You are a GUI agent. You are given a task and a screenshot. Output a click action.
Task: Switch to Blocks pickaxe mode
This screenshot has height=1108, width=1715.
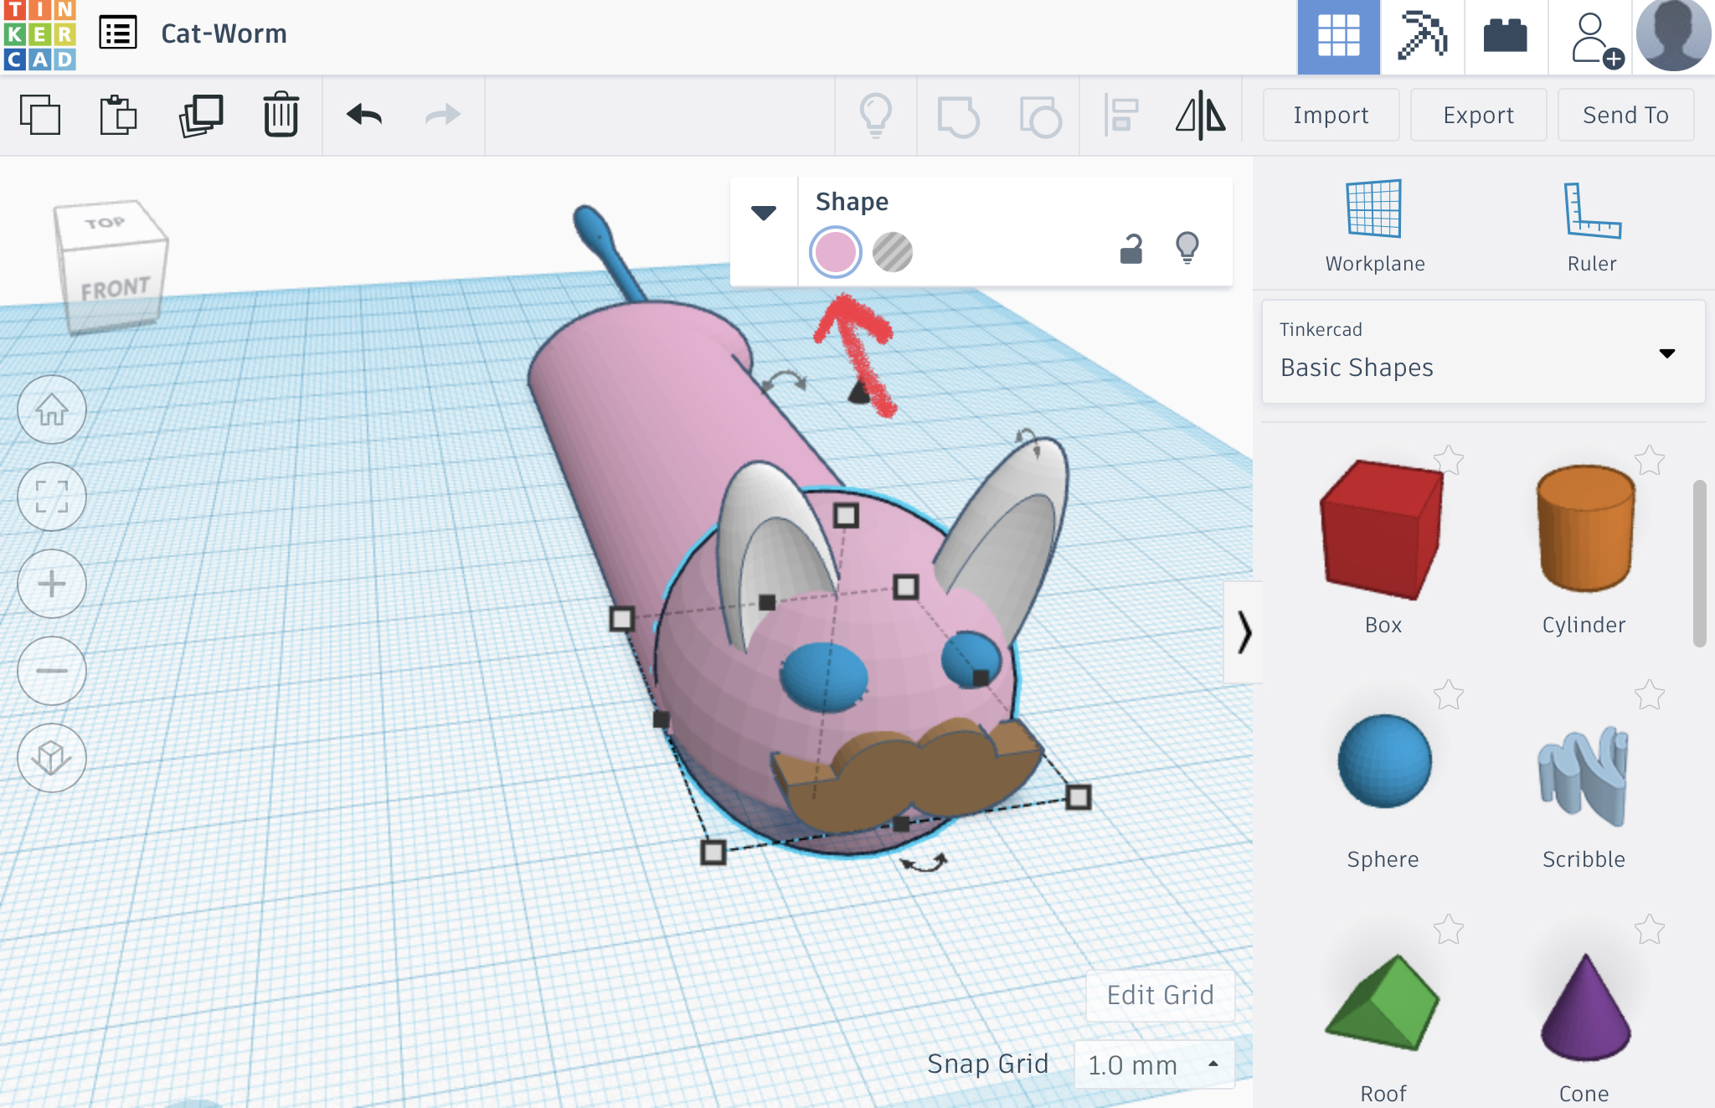coord(1422,37)
